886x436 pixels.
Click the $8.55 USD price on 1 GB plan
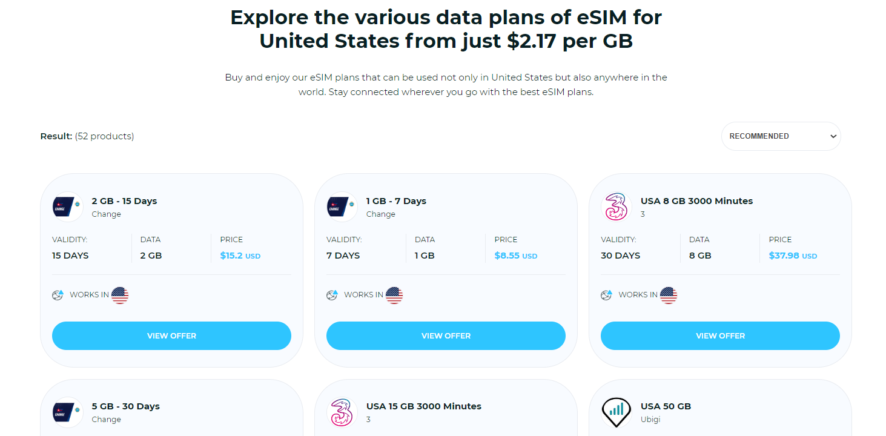pos(515,255)
